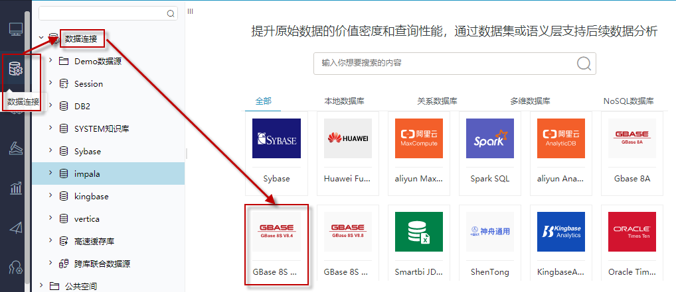Focus the tree panel search box
This screenshot has height=292, width=676.
click(108, 13)
